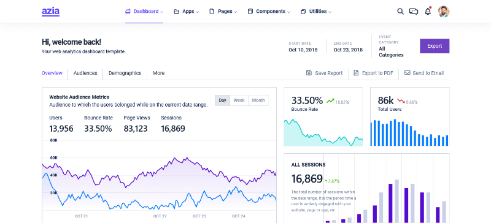The width and height of the screenshot is (491, 223).
Task: Click the green upward trend arrow icon
Action: click(x=330, y=100)
